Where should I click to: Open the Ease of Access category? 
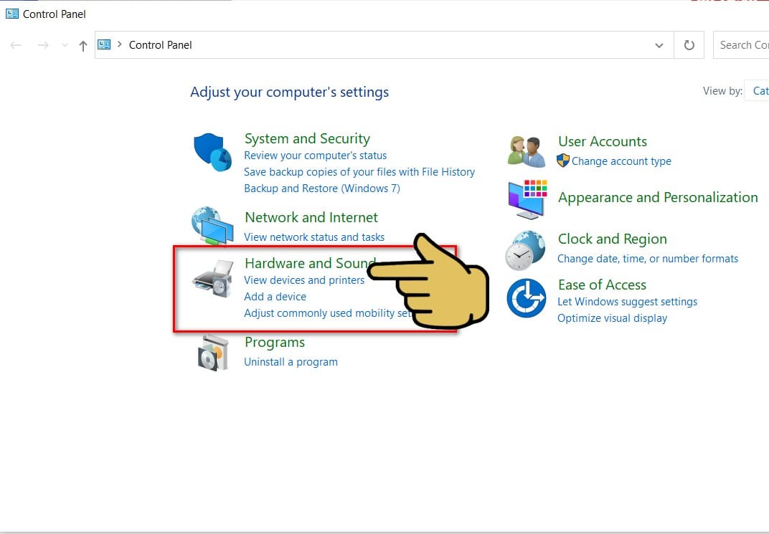point(603,285)
